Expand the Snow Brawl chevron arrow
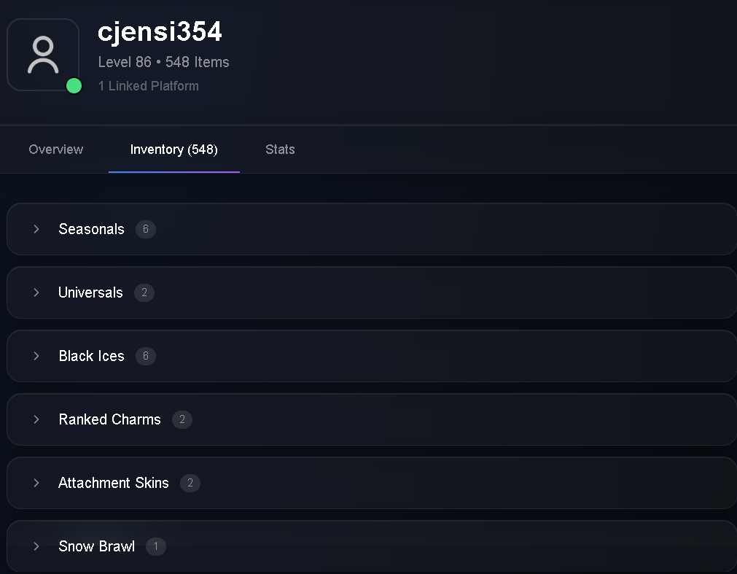Viewport: 737px width, 574px height. pos(36,546)
